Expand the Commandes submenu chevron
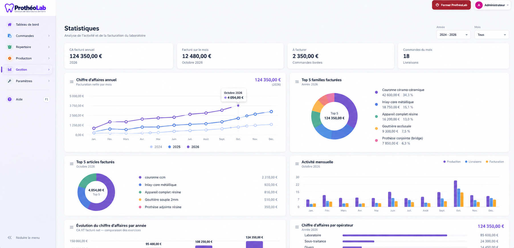 (49, 36)
